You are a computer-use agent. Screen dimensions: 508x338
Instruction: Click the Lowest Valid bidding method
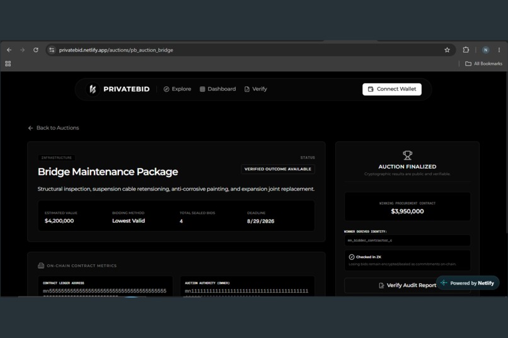click(x=129, y=221)
